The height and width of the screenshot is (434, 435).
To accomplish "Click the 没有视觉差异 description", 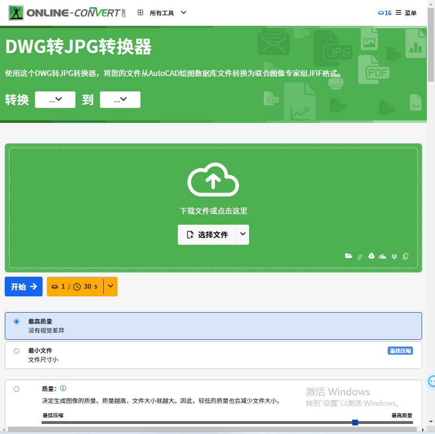I will tap(46, 331).
